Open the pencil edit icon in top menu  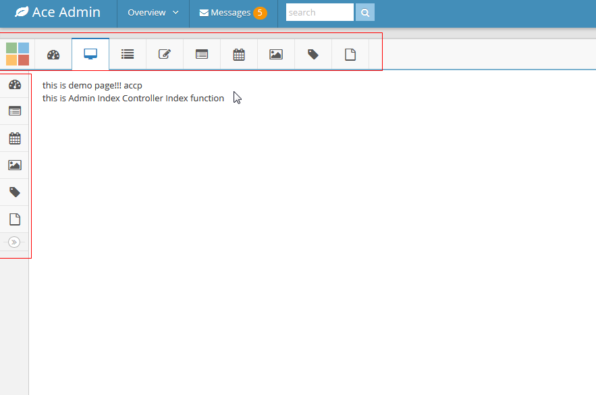click(x=165, y=55)
